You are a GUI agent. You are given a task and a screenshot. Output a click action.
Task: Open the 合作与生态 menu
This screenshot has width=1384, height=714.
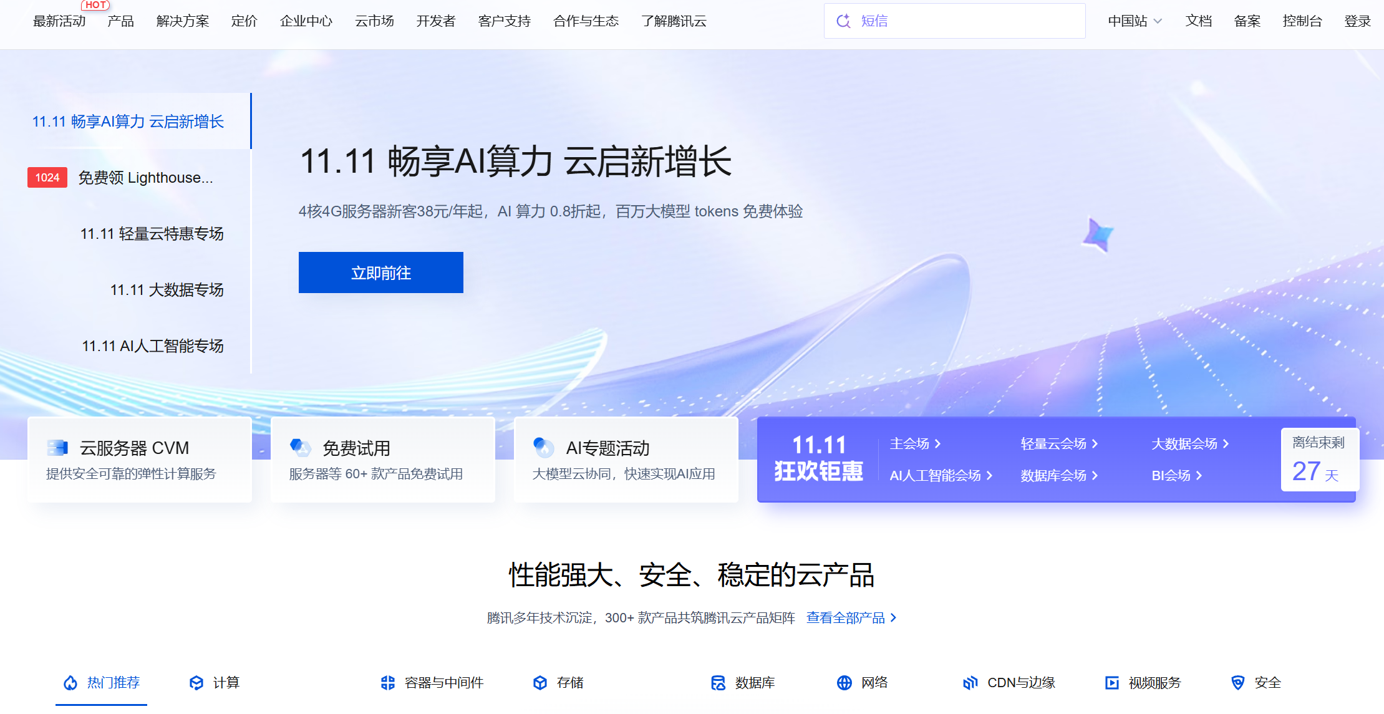click(x=586, y=21)
